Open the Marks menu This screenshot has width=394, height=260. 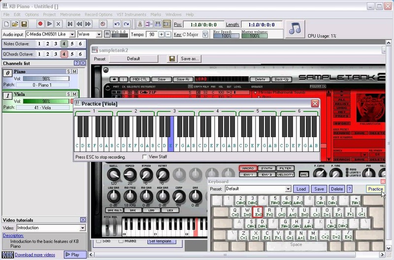(x=156, y=15)
